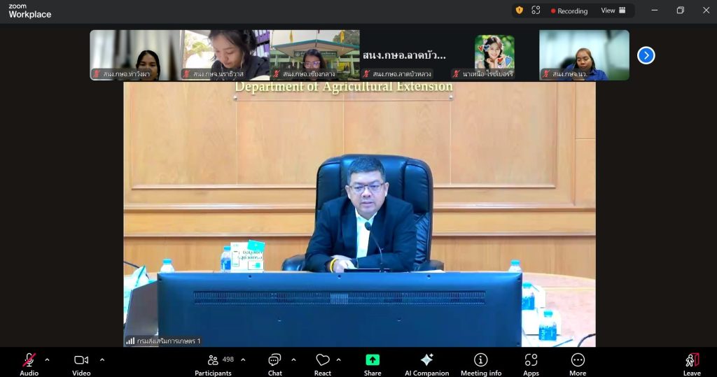717x377 pixels.
Task: Click the Recording status indicator
Action: tap(569, 10)
